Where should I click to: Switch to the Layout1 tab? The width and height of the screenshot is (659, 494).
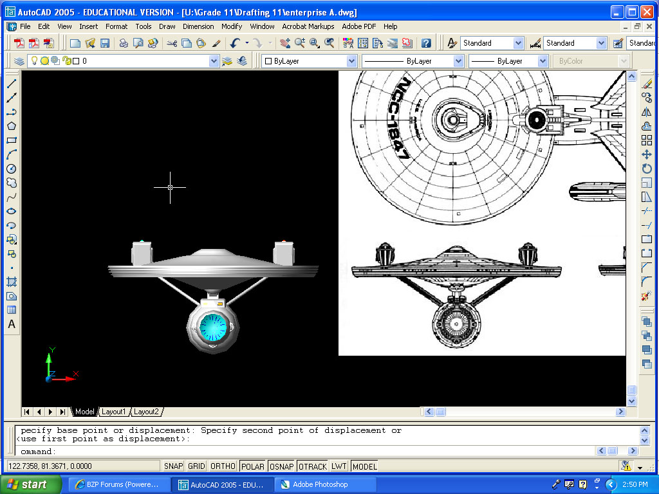coord(113,412)
